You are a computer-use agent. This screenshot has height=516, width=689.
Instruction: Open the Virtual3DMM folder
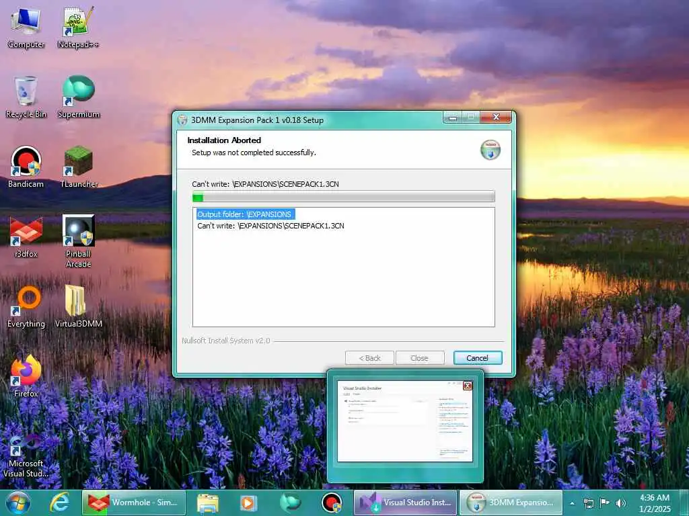click(x=78, y=307)
